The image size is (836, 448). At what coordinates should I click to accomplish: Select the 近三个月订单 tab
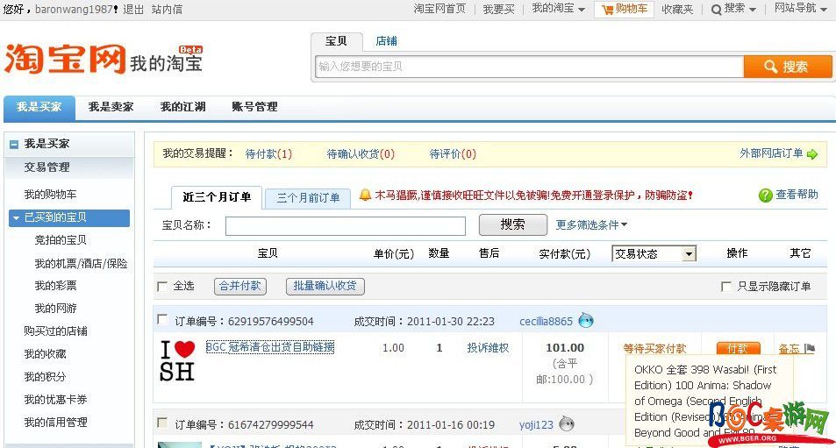(217, 197)
